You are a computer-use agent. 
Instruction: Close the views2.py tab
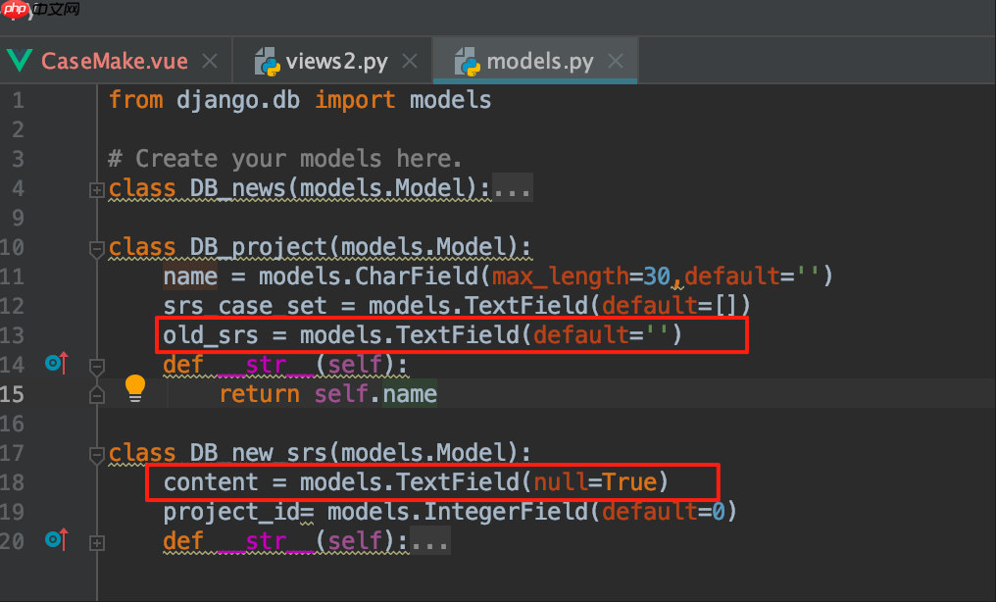pos(409,61)
